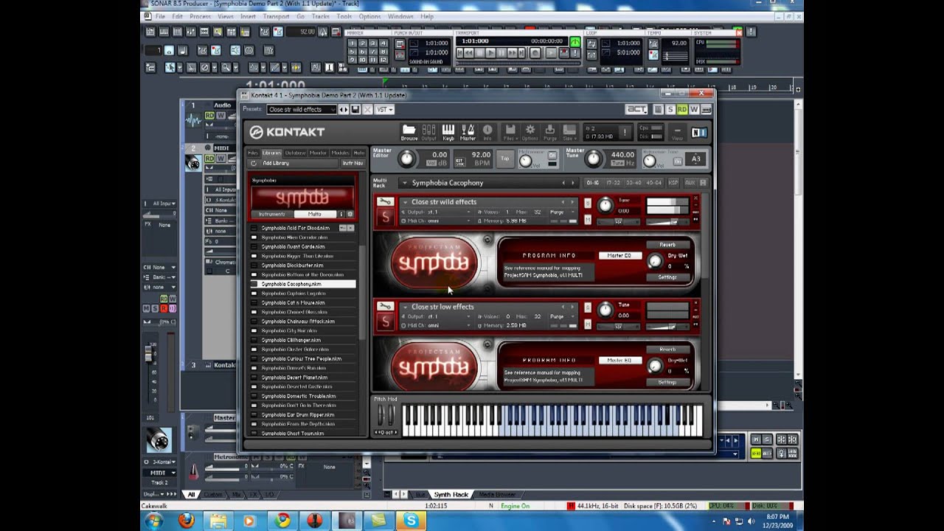Click Reverb button in wild effects panel
The width and height of the screenshot is (944, 531).
pyautogui.click(x=667, y=244)
